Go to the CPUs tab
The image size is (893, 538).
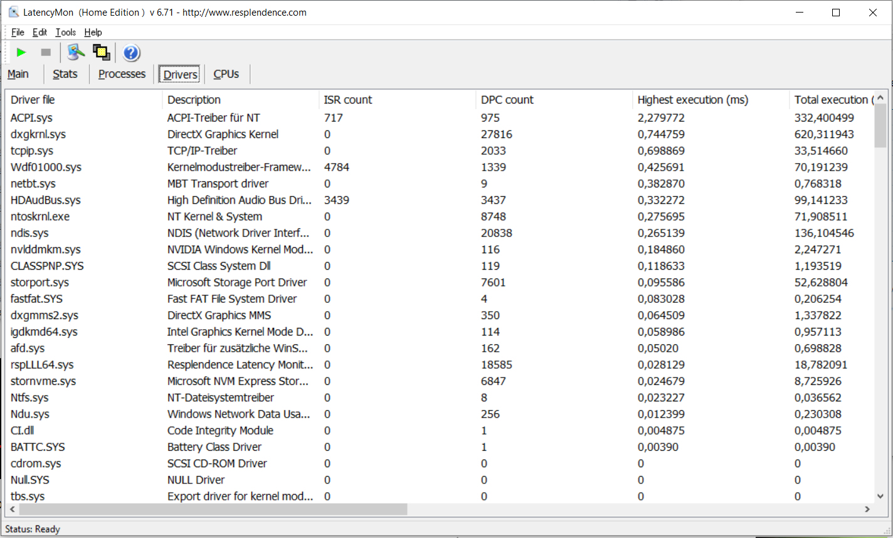(x=226, y=74)
